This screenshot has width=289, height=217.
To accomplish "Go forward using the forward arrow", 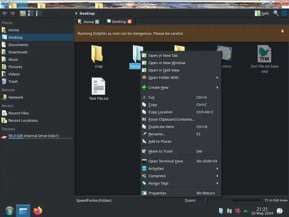I will [12, 13].
